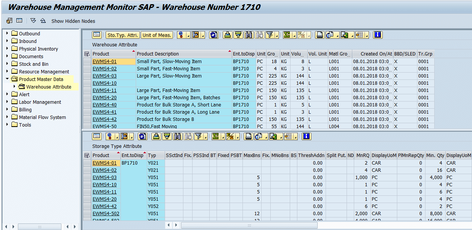Image resolution: width=472 pixels, height=230 pixels.
Task: Expand the Stock and Bin node
Action: pos(6,64)
